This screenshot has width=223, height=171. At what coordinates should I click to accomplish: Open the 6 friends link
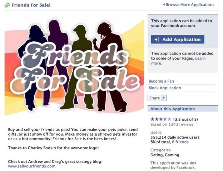click(180, 142)
